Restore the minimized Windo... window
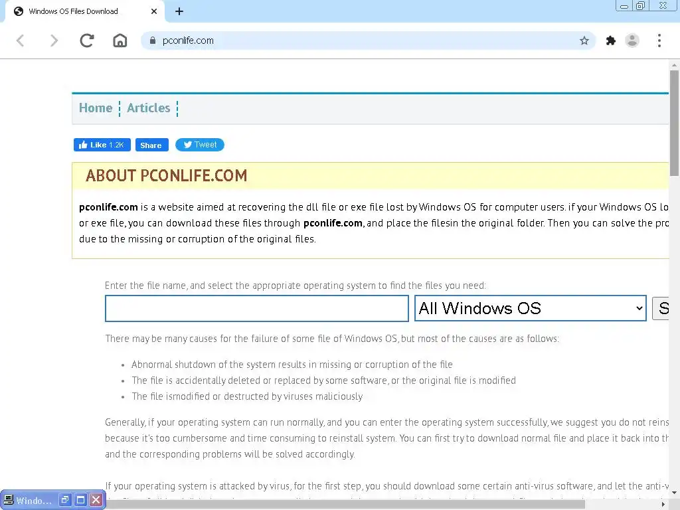Screen dimensions: 680x510 point(64,500)
